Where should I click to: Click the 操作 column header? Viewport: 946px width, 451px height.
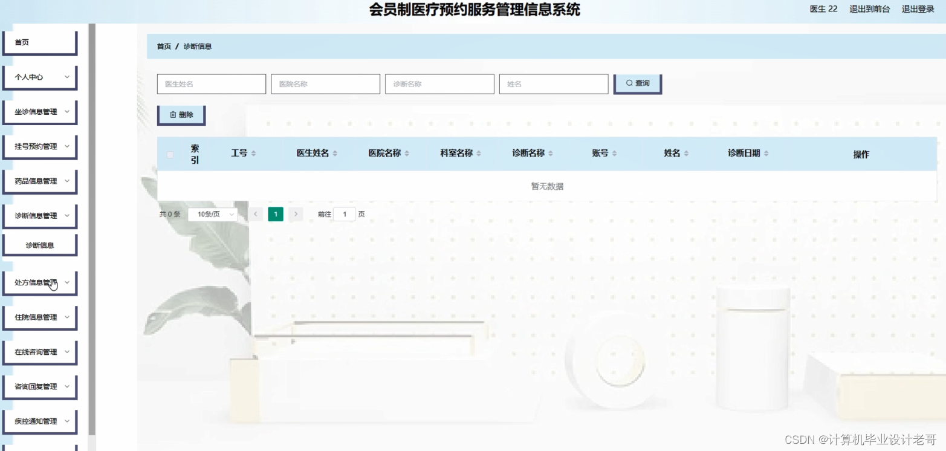tap(861, 154)
